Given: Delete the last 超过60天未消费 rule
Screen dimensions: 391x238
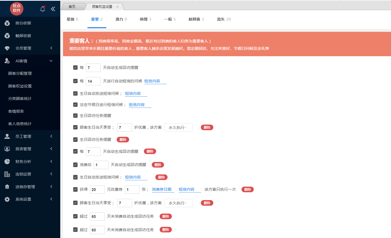Looking at the screenshot, I should [166, 230].
